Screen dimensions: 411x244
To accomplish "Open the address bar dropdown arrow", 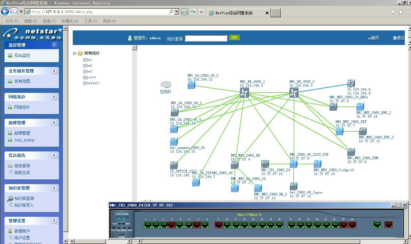I will pos(177,12).
